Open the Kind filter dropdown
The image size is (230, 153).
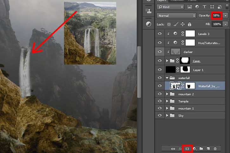(170, 7)
